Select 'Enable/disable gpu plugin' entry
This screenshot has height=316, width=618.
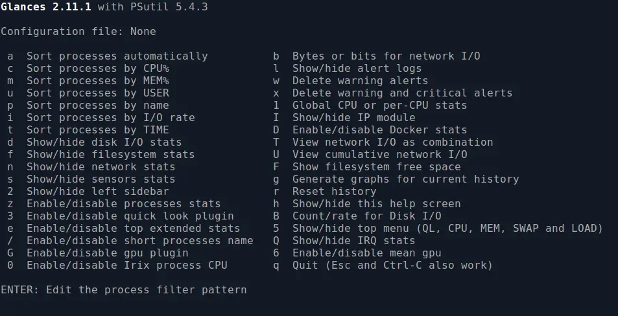(x=107, y=253)
